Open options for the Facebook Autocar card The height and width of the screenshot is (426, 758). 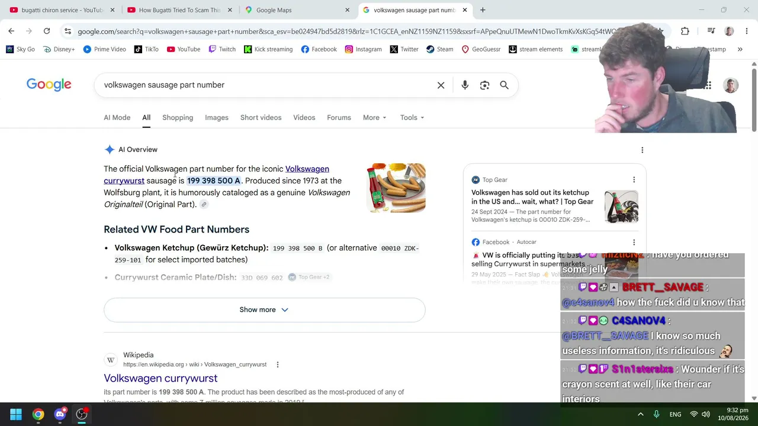[x=634, y=242]
